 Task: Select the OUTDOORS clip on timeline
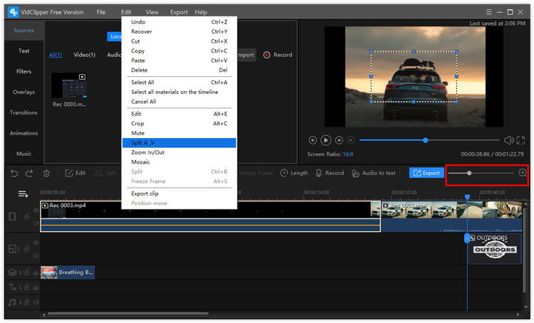tap(495, 248)
